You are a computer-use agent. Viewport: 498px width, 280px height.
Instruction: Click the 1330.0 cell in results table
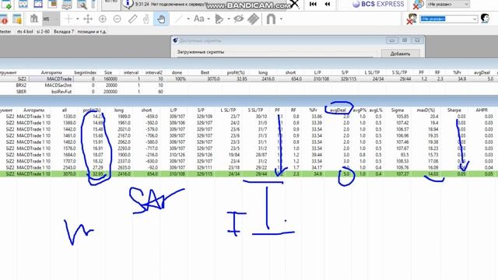tap(69, 117)
